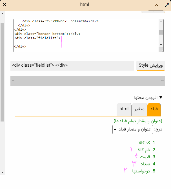Screen dimensions: 171x189
Task: Switch to the متغیر tab
Action: coord(139,109)
